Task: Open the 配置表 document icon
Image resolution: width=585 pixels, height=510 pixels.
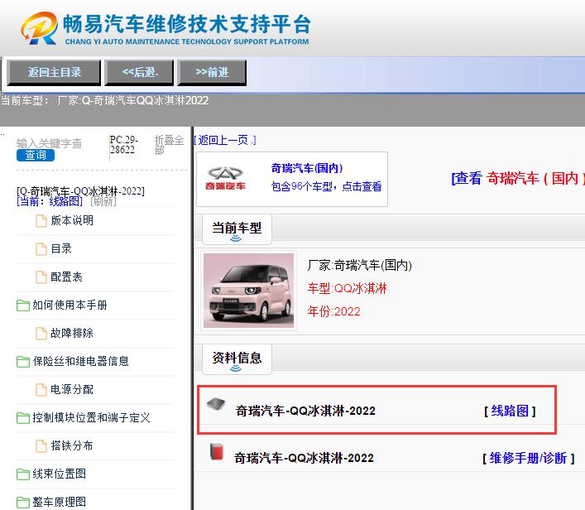Action: 41,277
